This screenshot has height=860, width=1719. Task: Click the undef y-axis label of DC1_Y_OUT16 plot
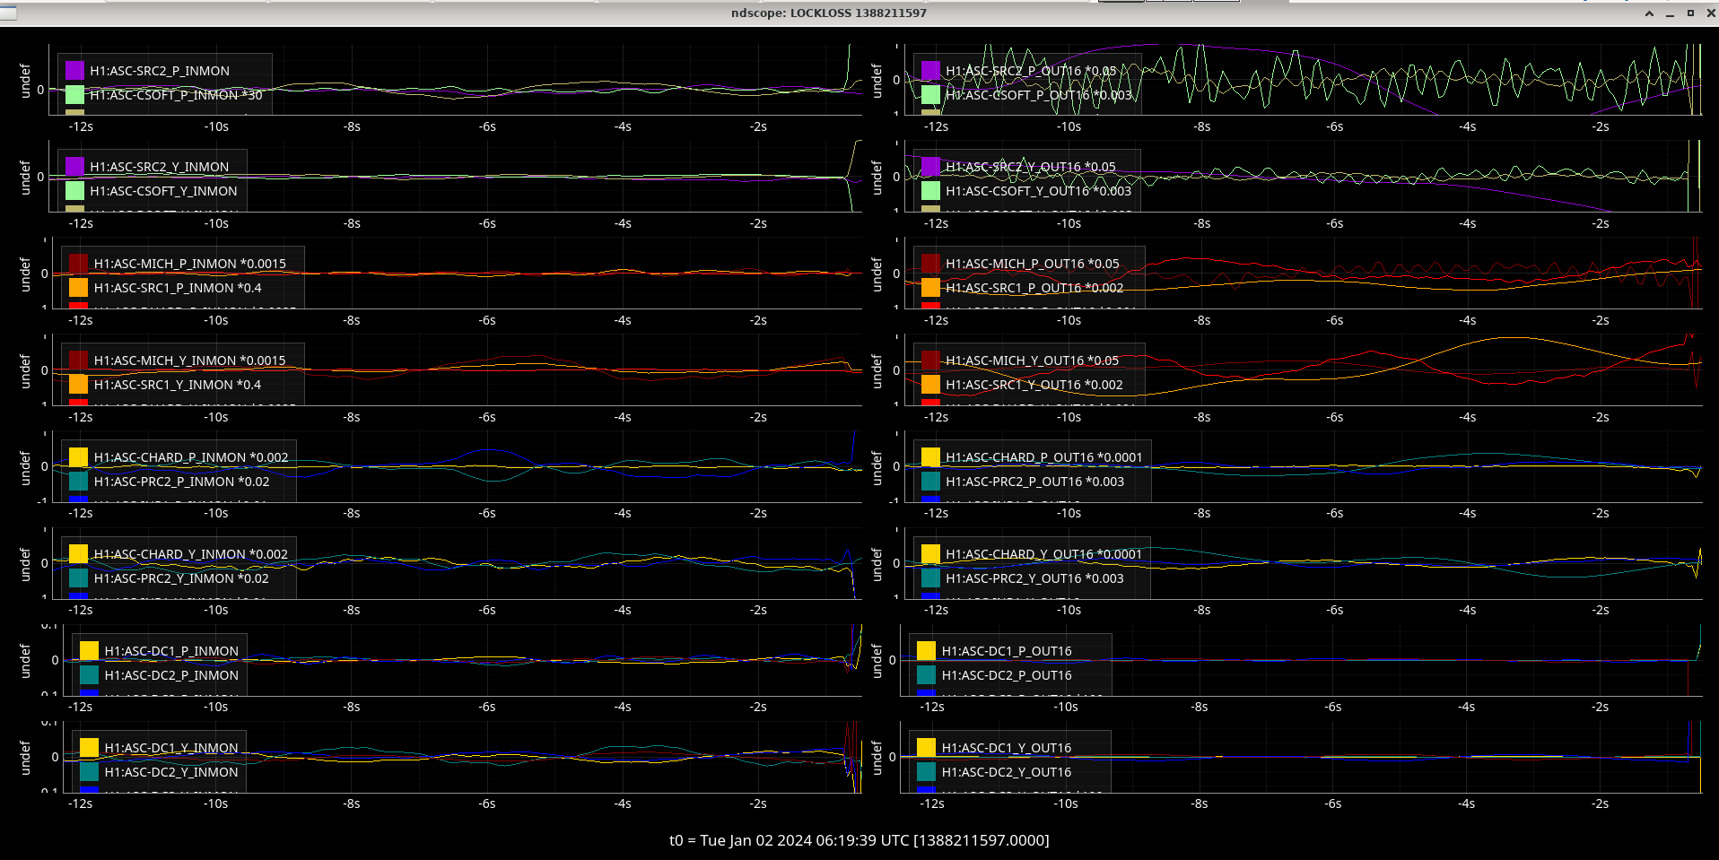tap(877, 758)
